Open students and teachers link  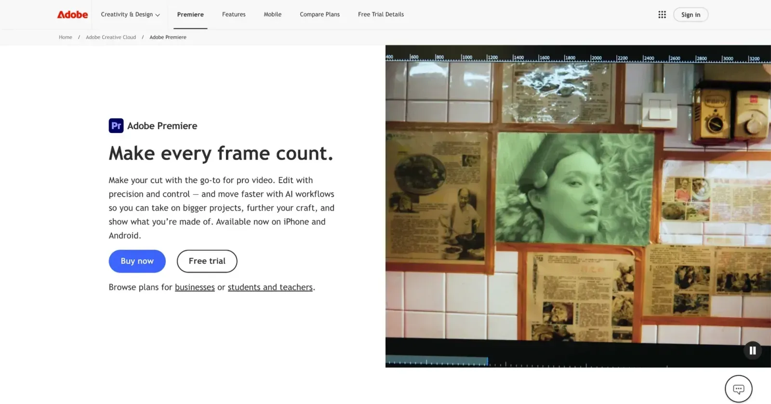270,287
